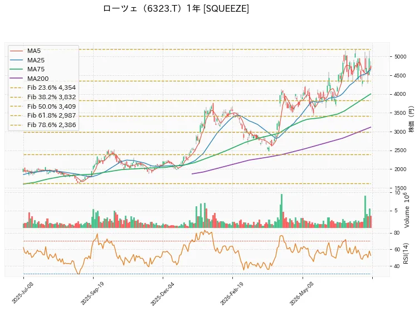Select the Fib 23.6% 4,354 legend entry
This screenshot has height=311, width=419.
pos(43,88)
